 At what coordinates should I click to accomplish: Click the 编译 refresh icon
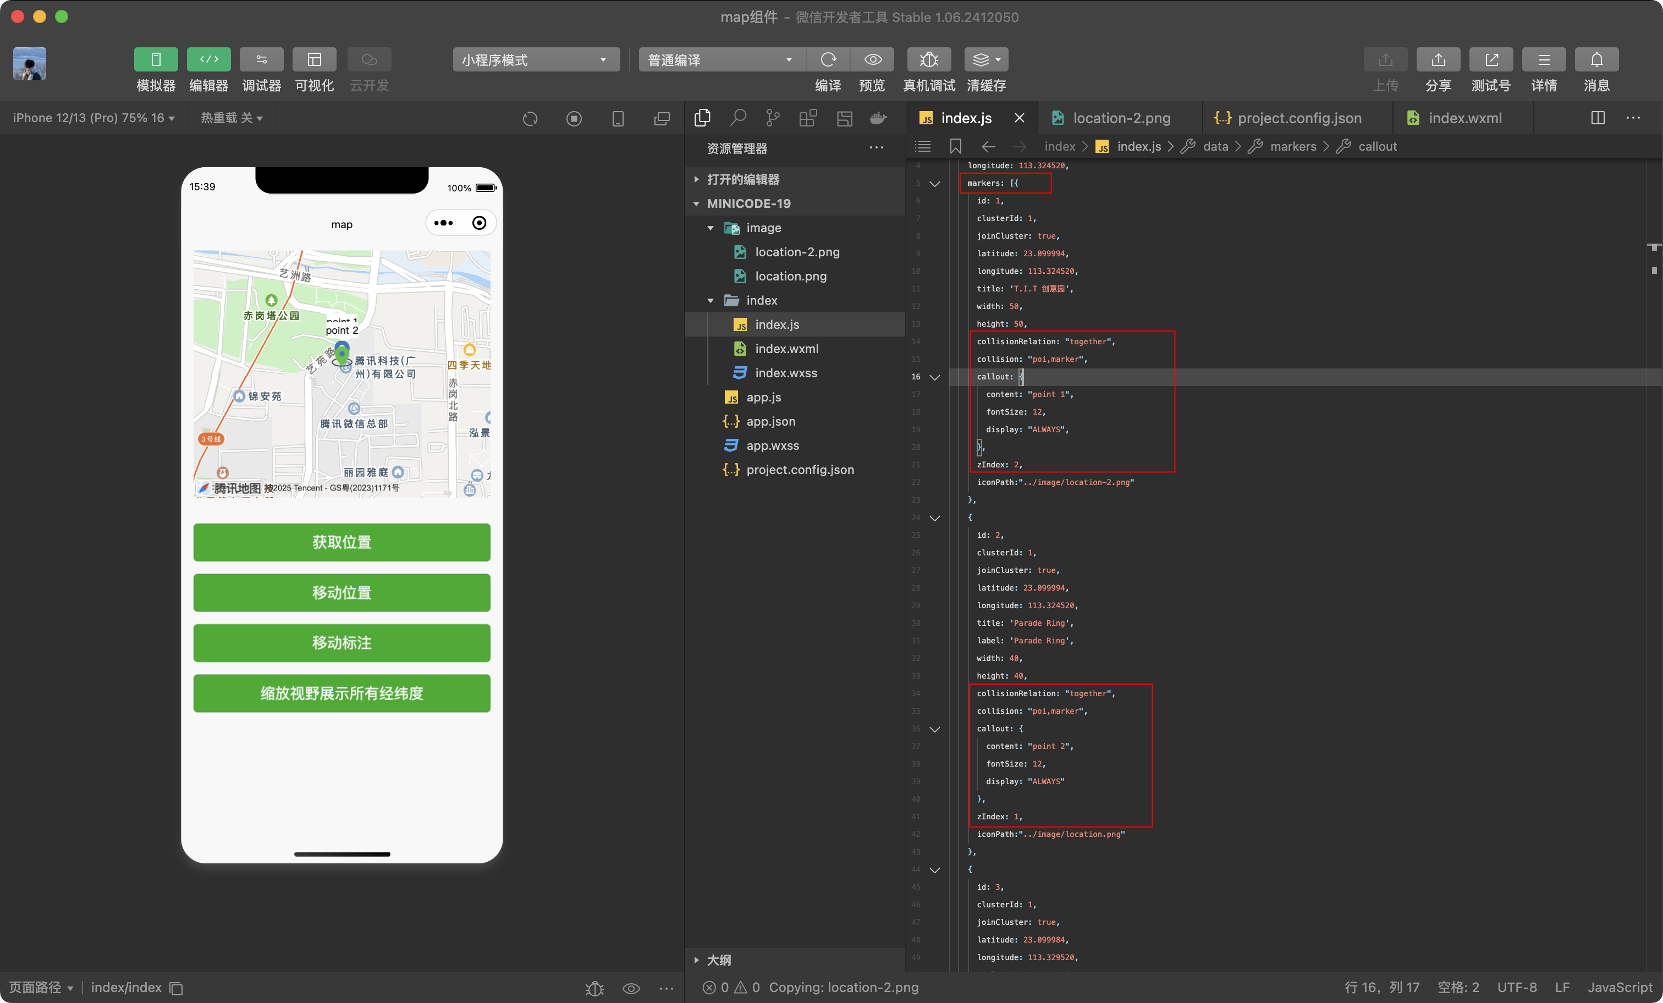click(x=828, y=60)
